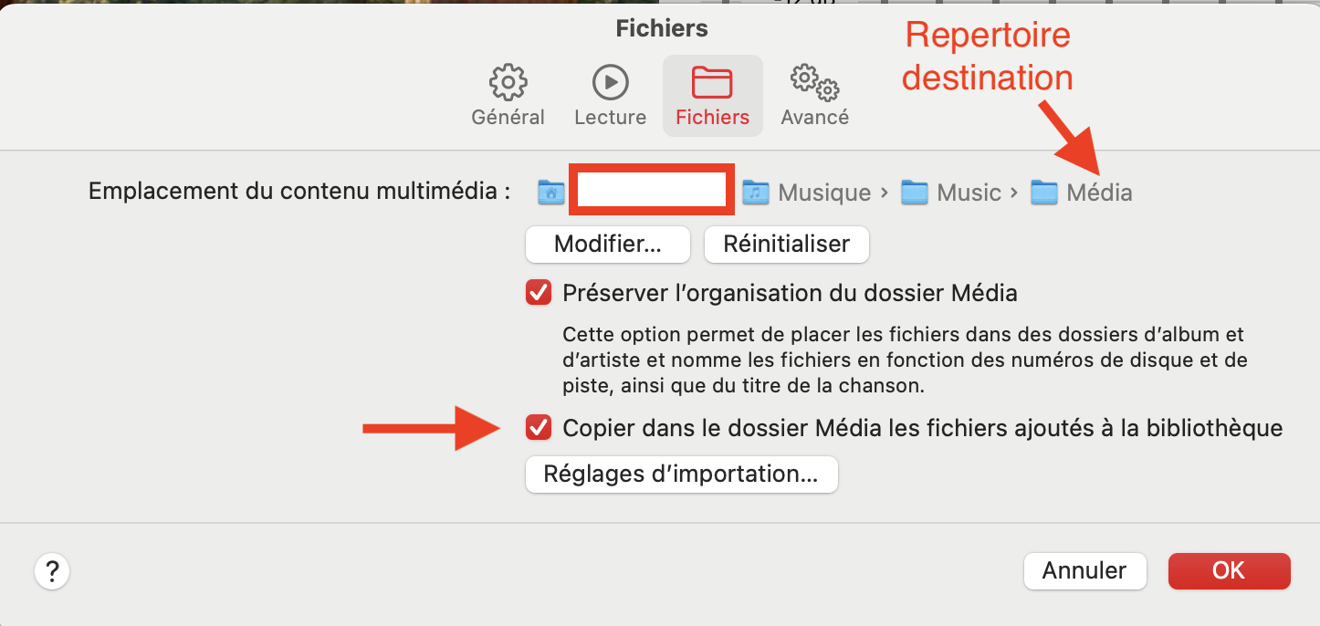Open the Général gear icon
The width and height of the screenshot is (1320, 626).
[x=508, y=82]
